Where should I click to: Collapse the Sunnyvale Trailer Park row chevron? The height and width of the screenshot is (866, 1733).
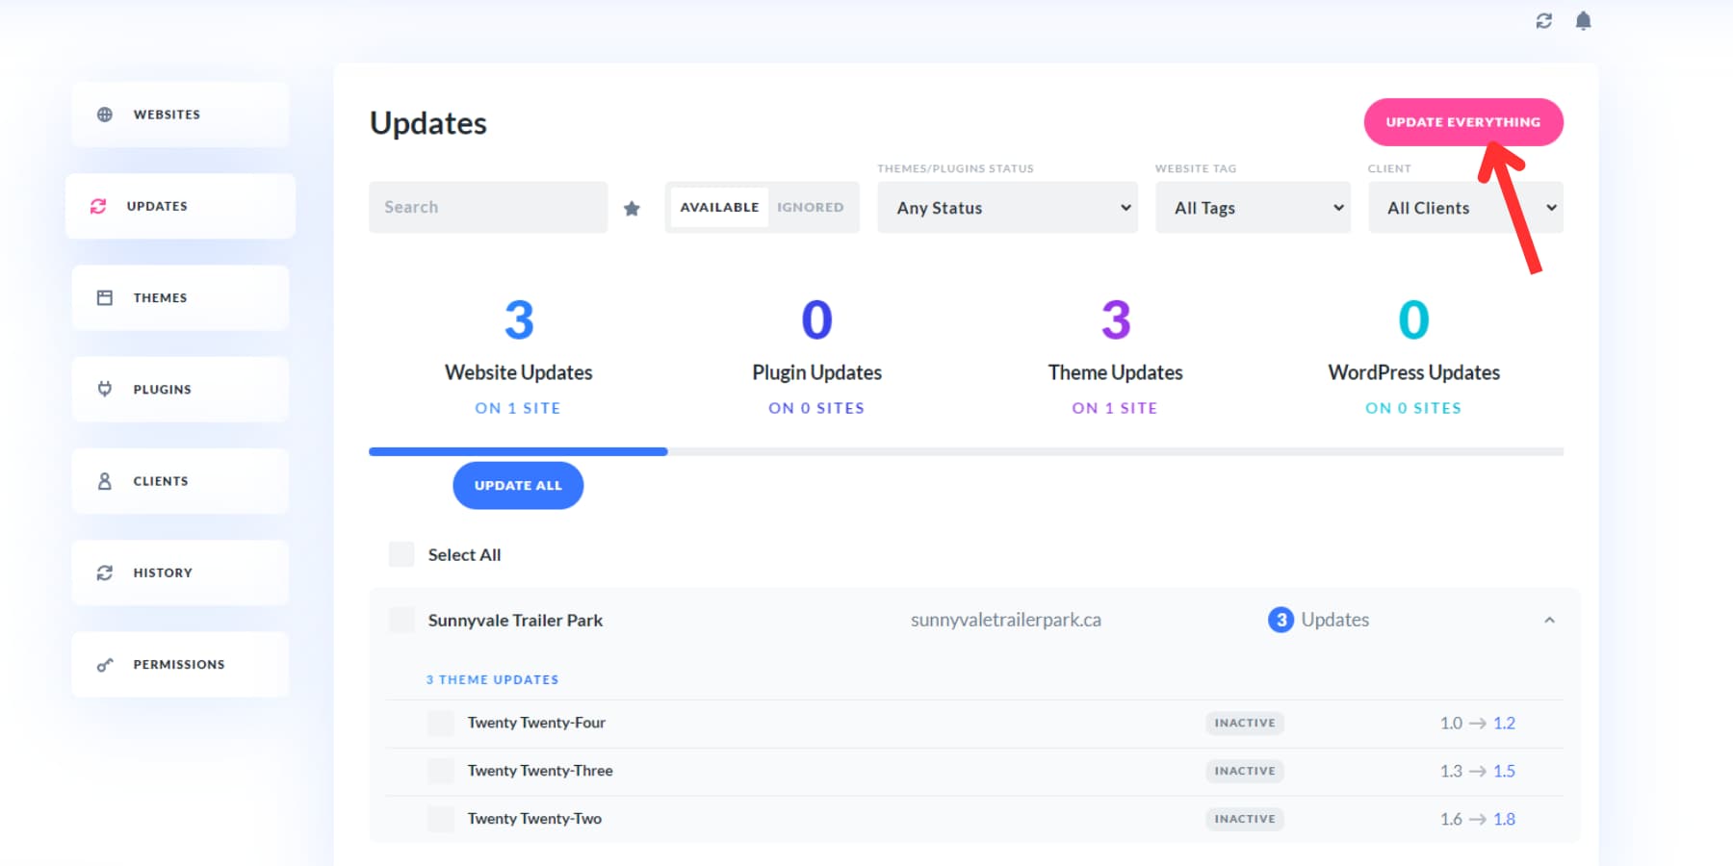point(1549,621)
